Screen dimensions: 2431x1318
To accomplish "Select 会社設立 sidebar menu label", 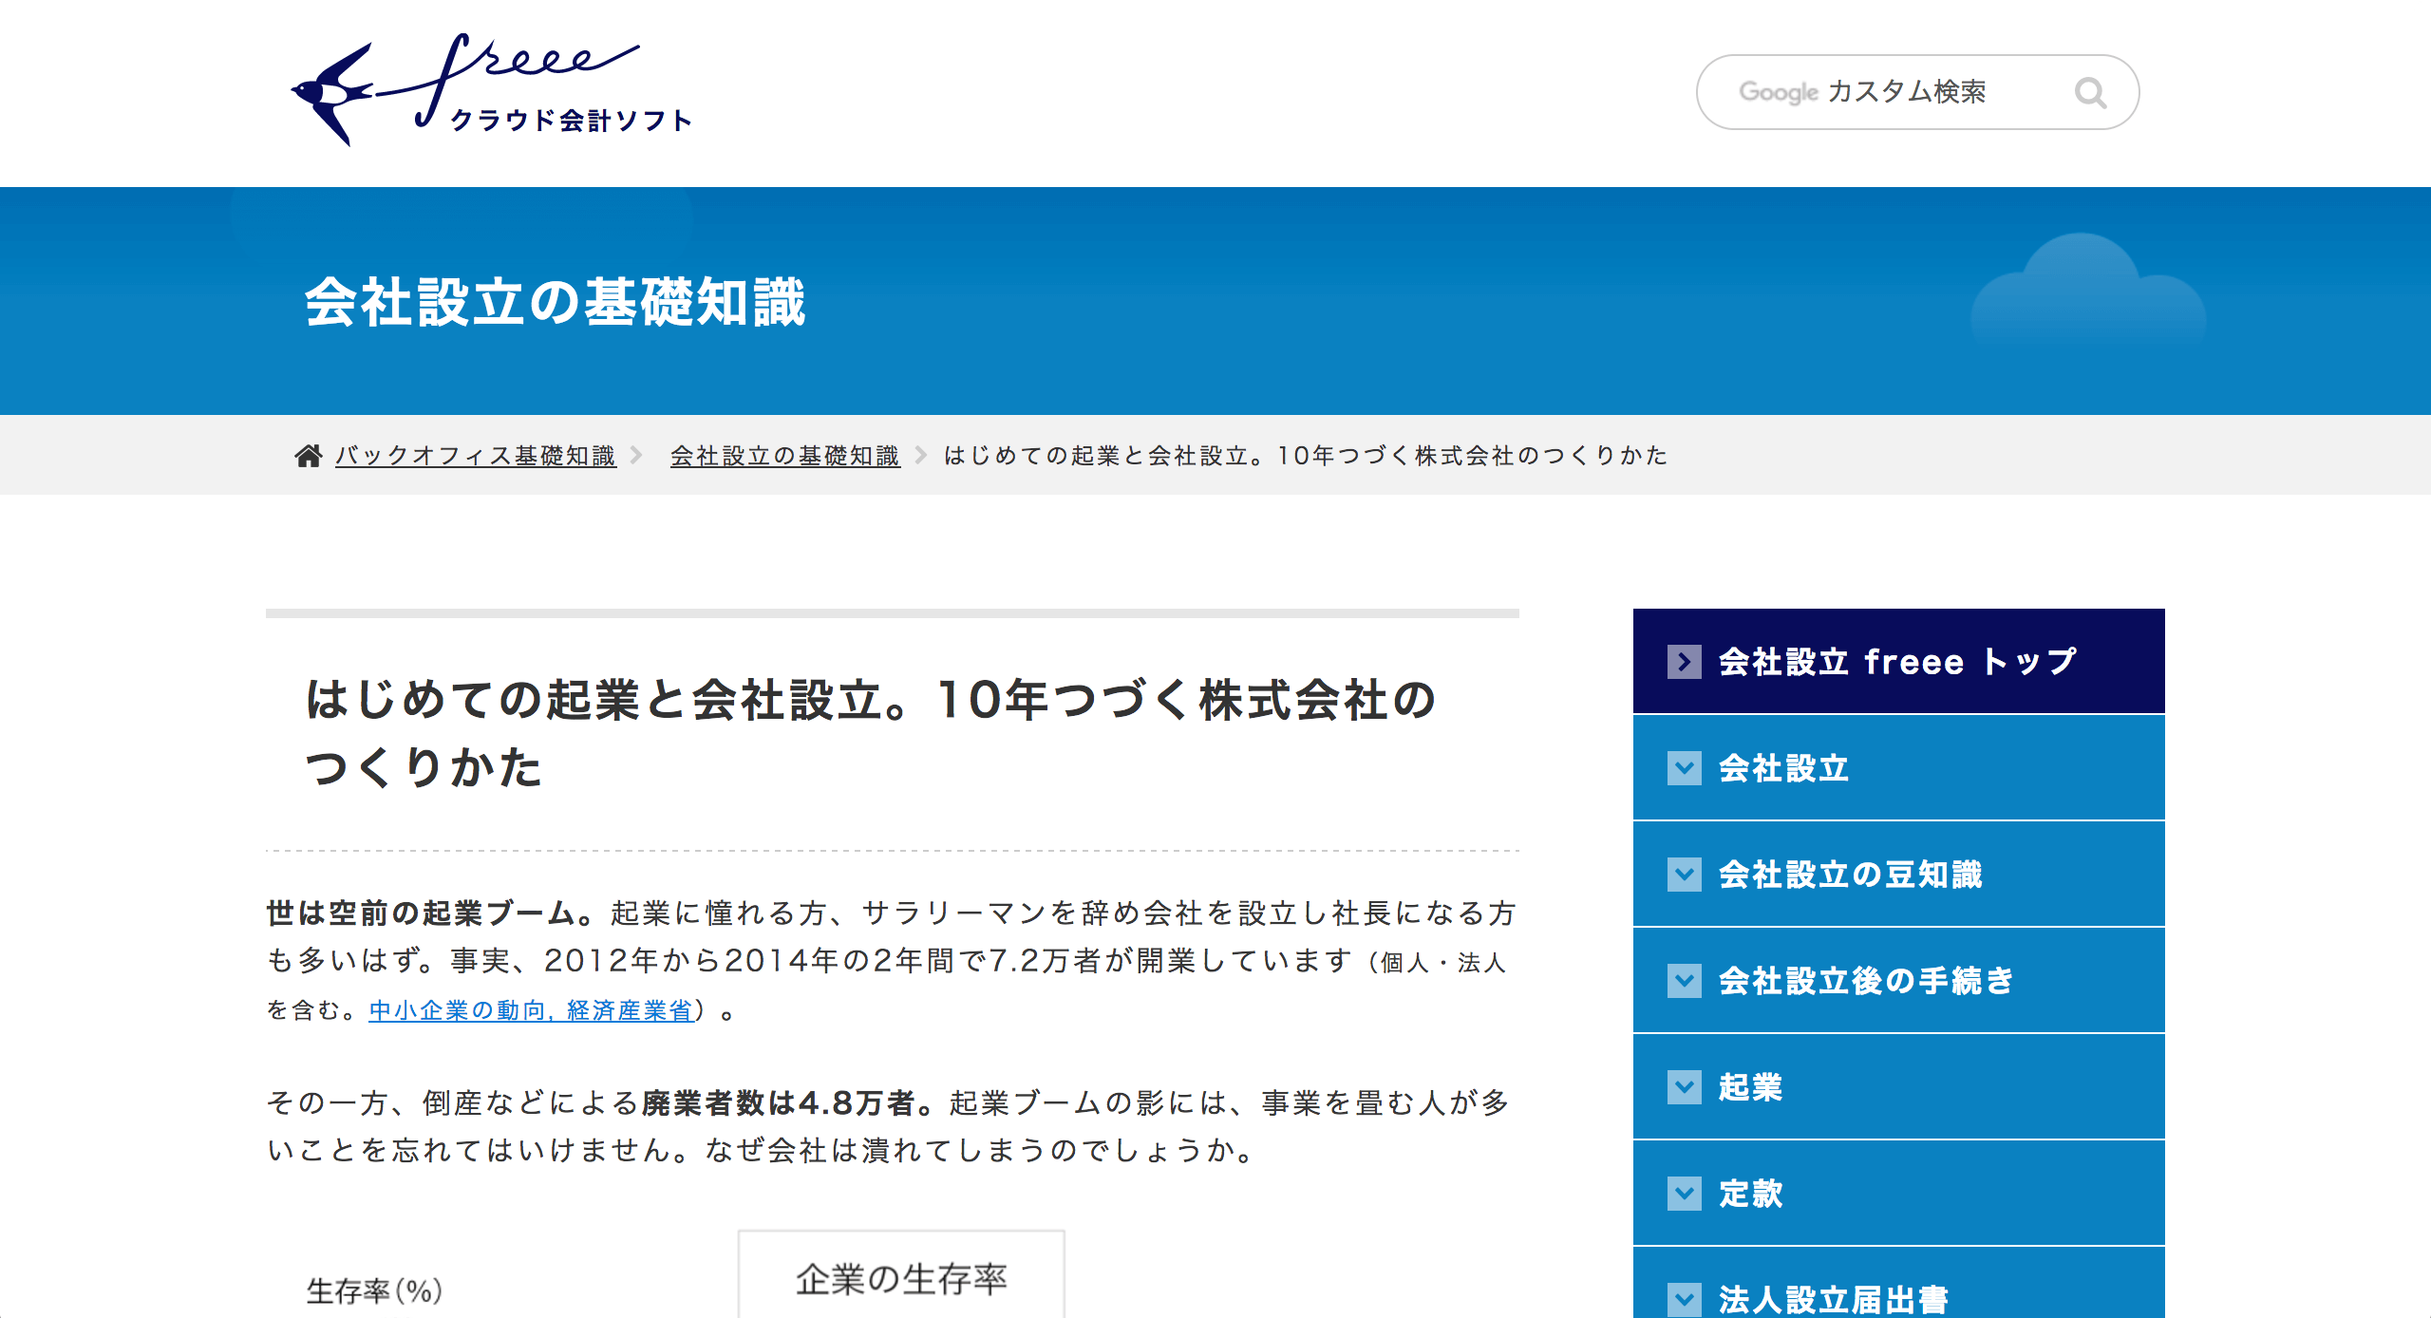I will [1784, 768].
